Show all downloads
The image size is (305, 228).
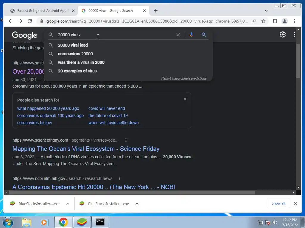[278, 203]
